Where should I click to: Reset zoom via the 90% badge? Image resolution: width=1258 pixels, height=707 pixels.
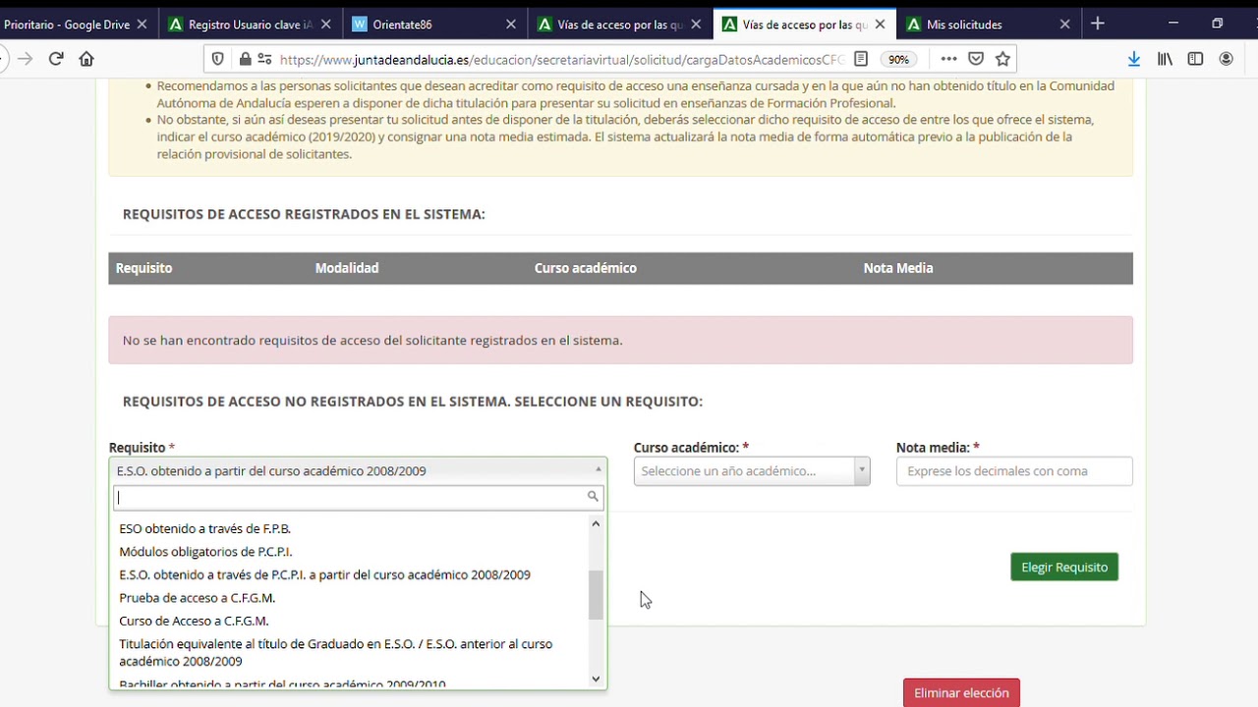[x=898, y=59]
